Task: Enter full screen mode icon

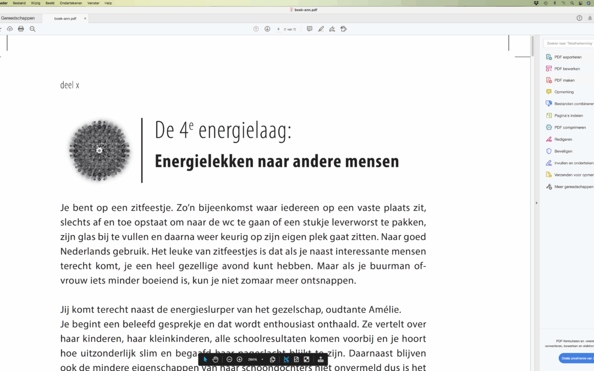Action: click(x=306, y=359)
